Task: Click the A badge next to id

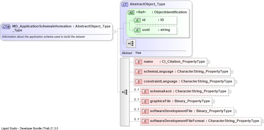Action: 137,20
